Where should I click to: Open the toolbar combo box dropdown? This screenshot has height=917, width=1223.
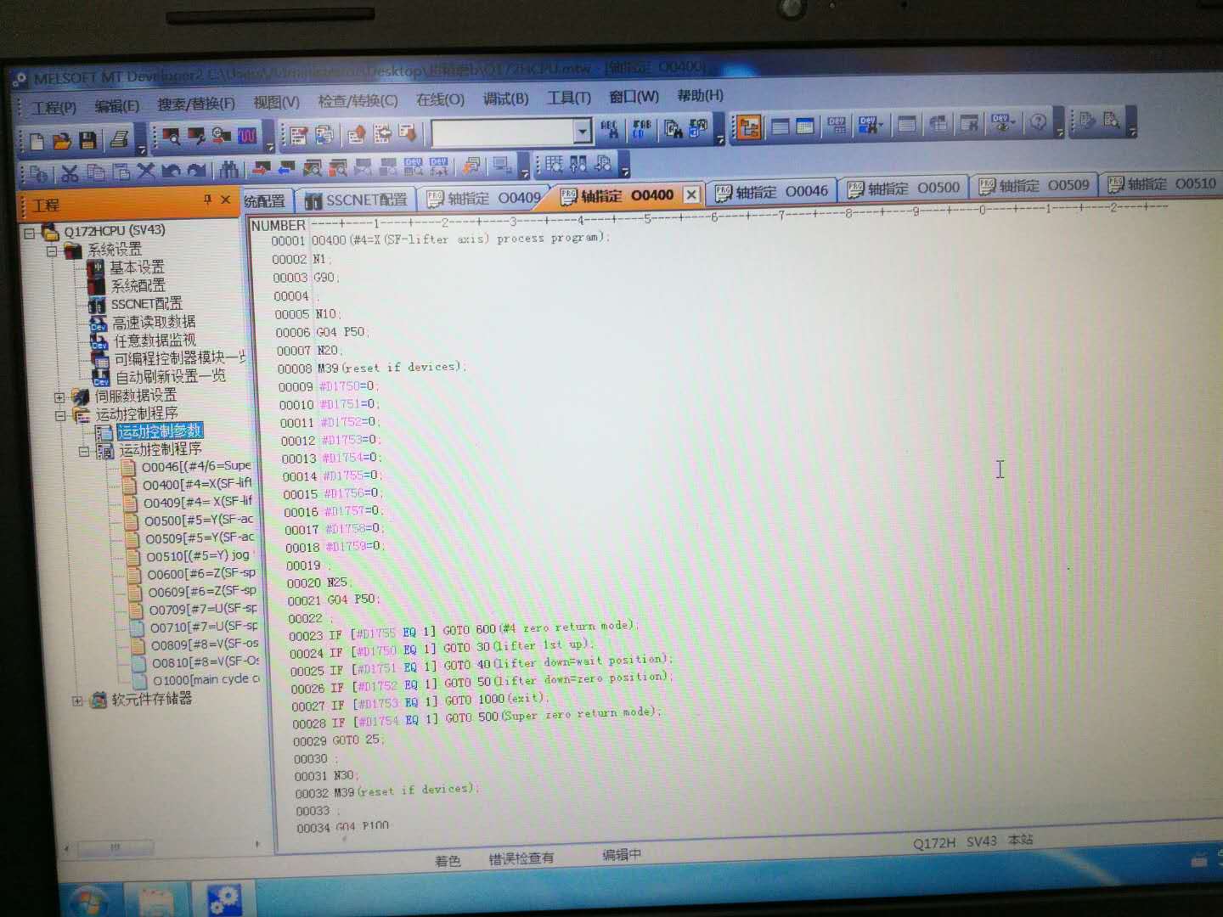582,132
